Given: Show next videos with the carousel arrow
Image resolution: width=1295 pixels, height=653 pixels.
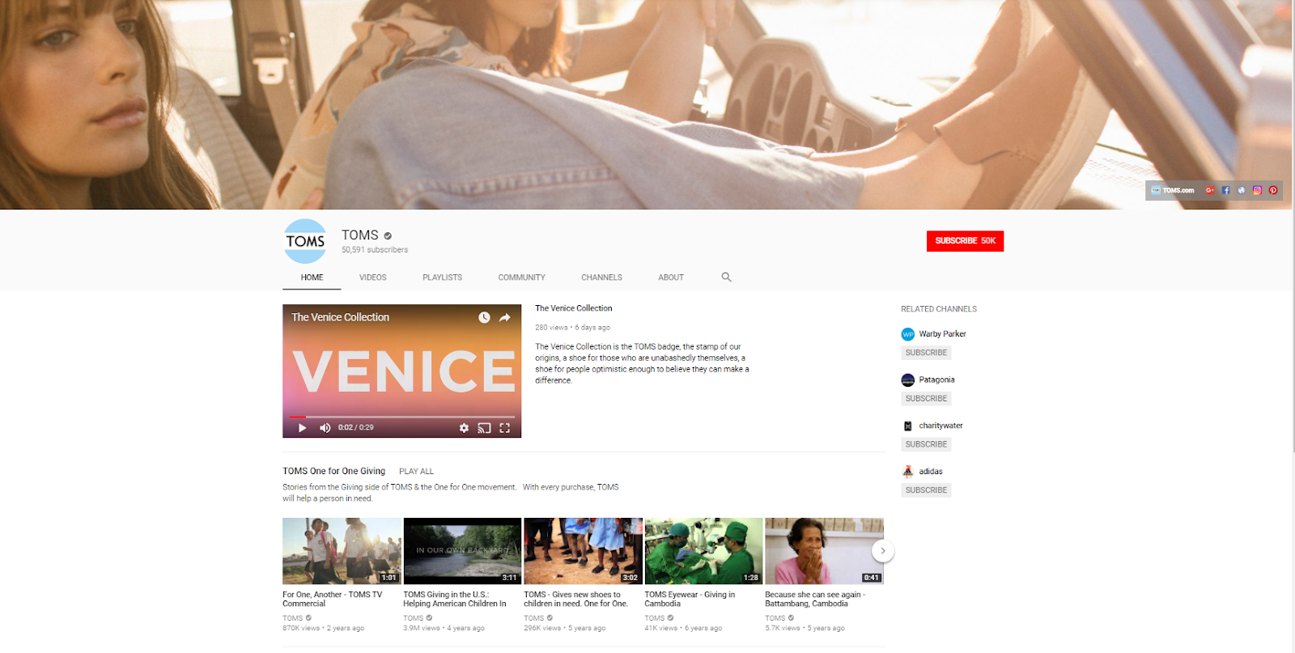Looking at the screenshot, I should (x=883, y=550).
